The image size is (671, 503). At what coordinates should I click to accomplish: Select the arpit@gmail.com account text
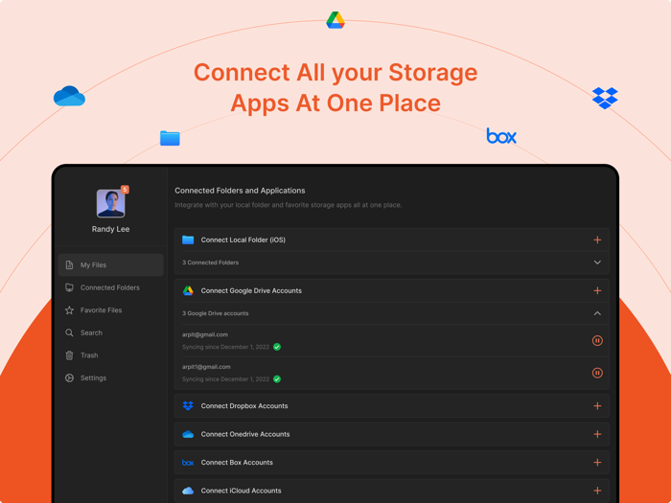205,334
